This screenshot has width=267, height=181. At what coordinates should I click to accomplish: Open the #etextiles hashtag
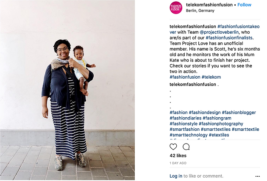219,135
